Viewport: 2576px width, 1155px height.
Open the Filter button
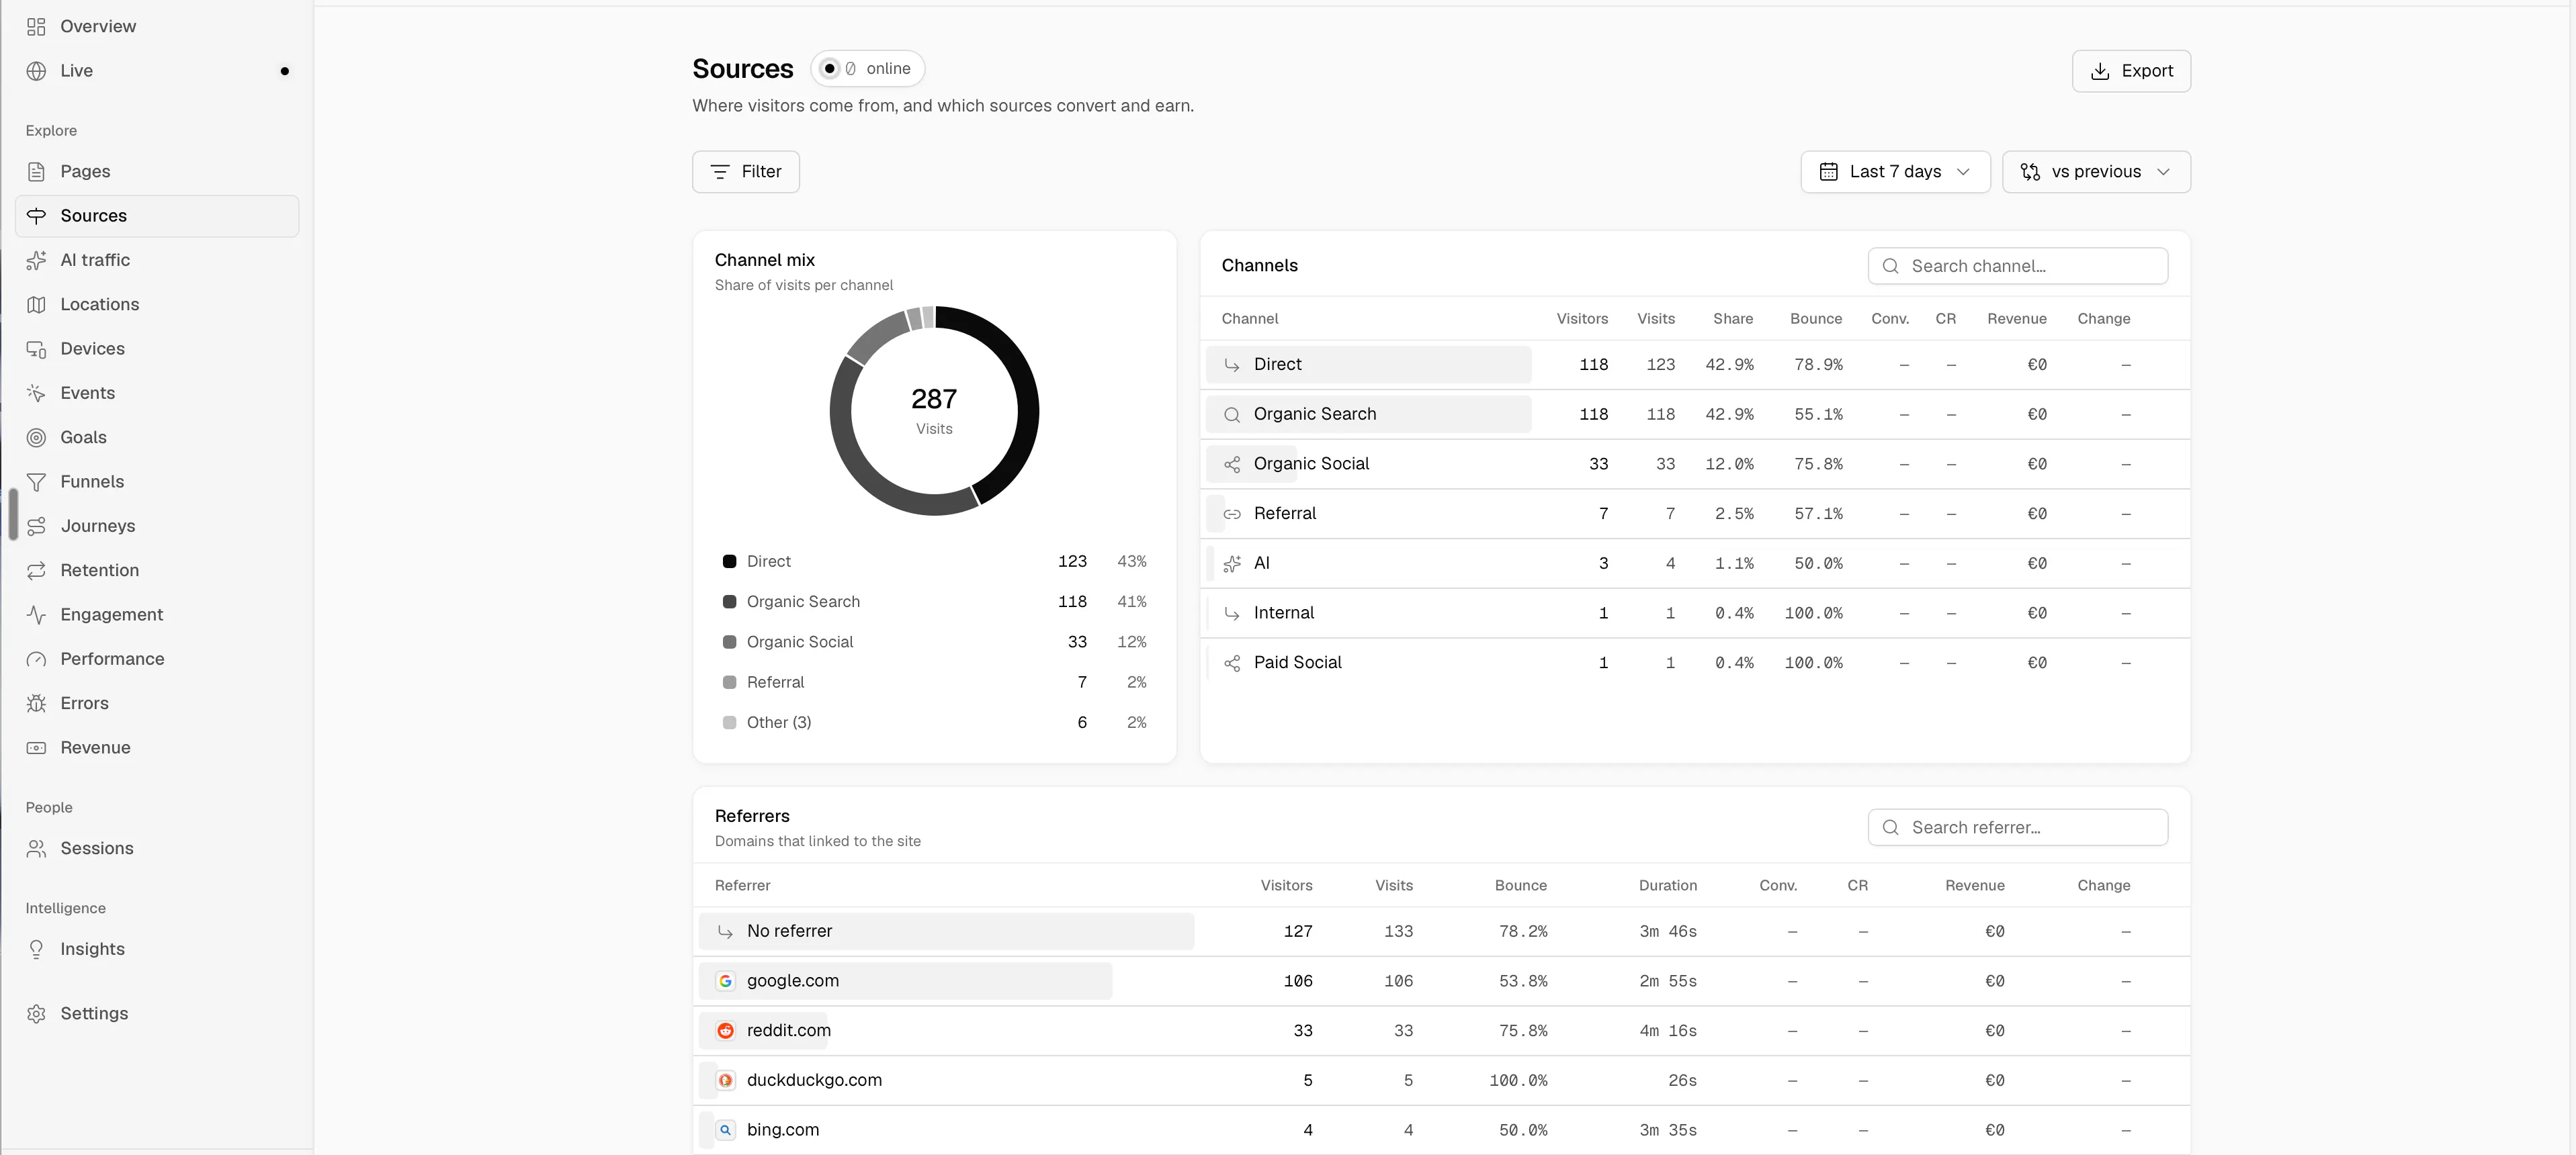pos(745,172)
